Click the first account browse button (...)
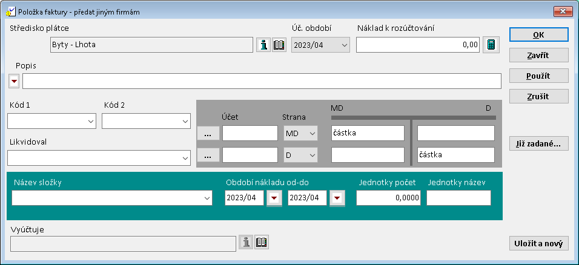This screenshot has width=579, height=265. tap(208, 134)
